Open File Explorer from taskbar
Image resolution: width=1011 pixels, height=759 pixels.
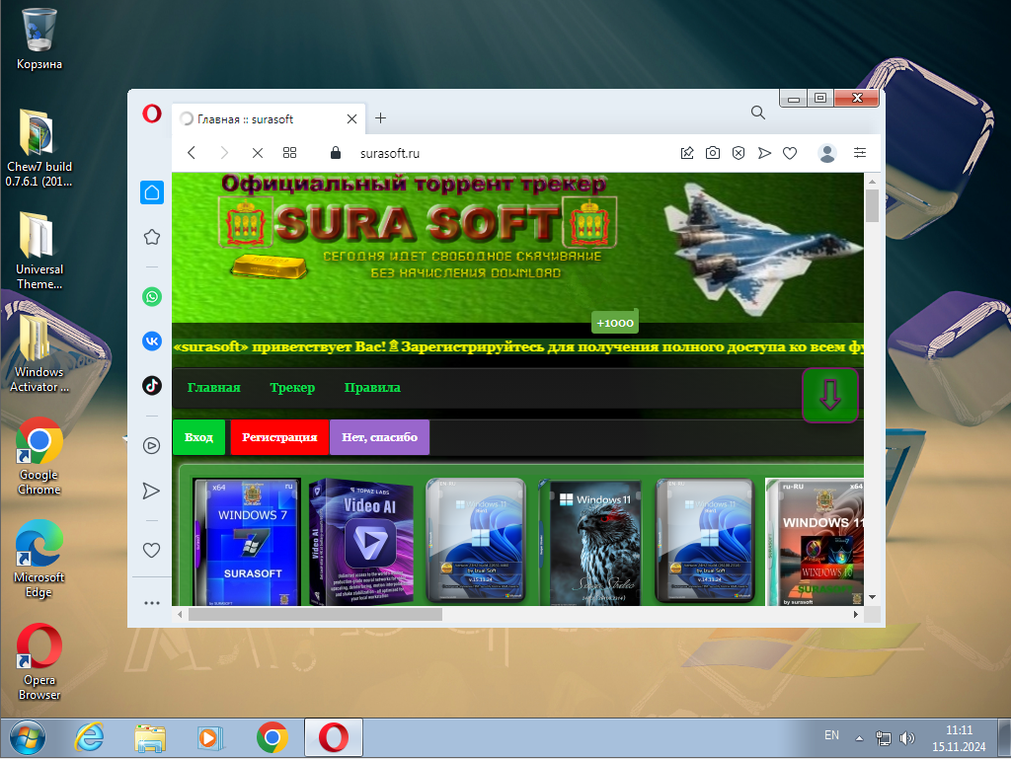tap(150, 737)
